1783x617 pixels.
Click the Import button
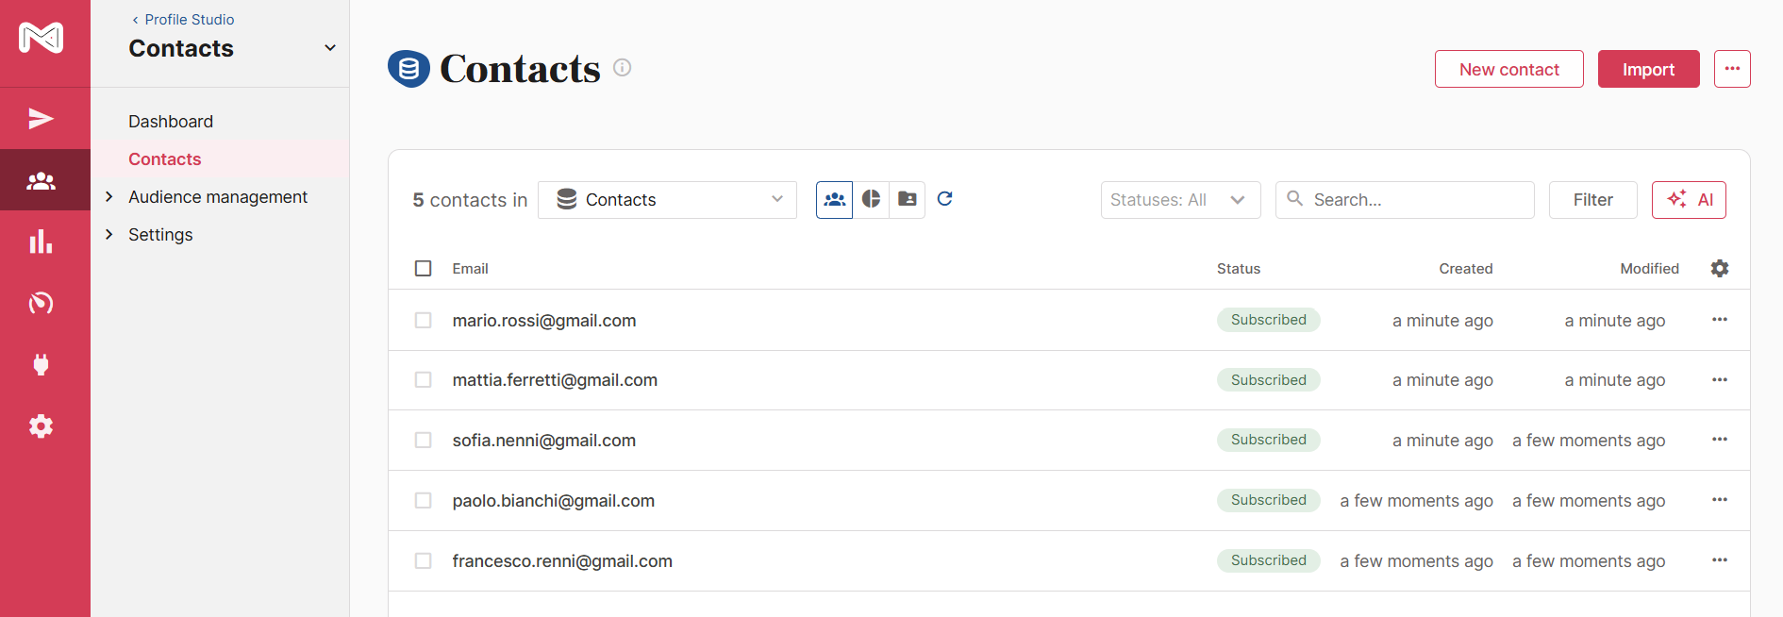1648,69
